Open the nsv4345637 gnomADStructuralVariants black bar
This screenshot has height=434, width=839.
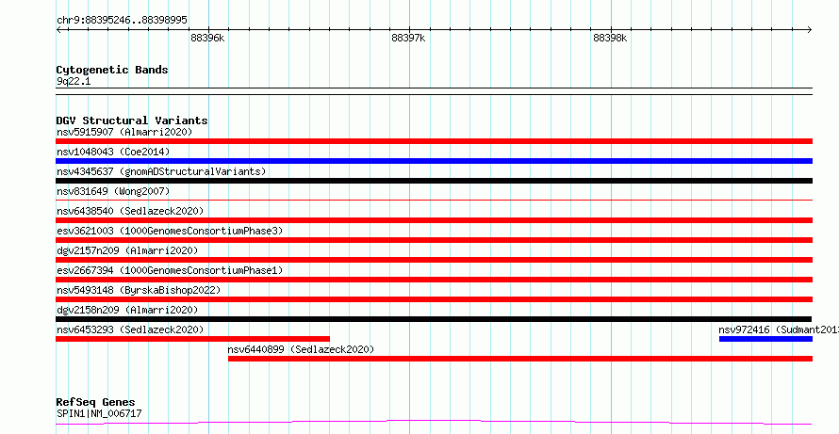(x=434, y=181)
